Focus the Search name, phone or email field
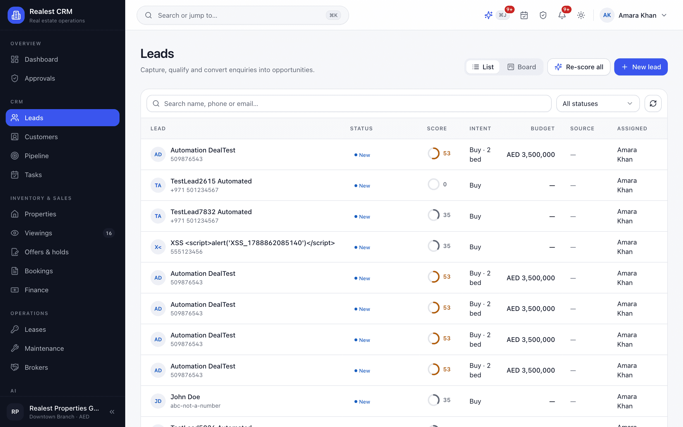The width and height of the screenshot is (683, 427). 349,103
